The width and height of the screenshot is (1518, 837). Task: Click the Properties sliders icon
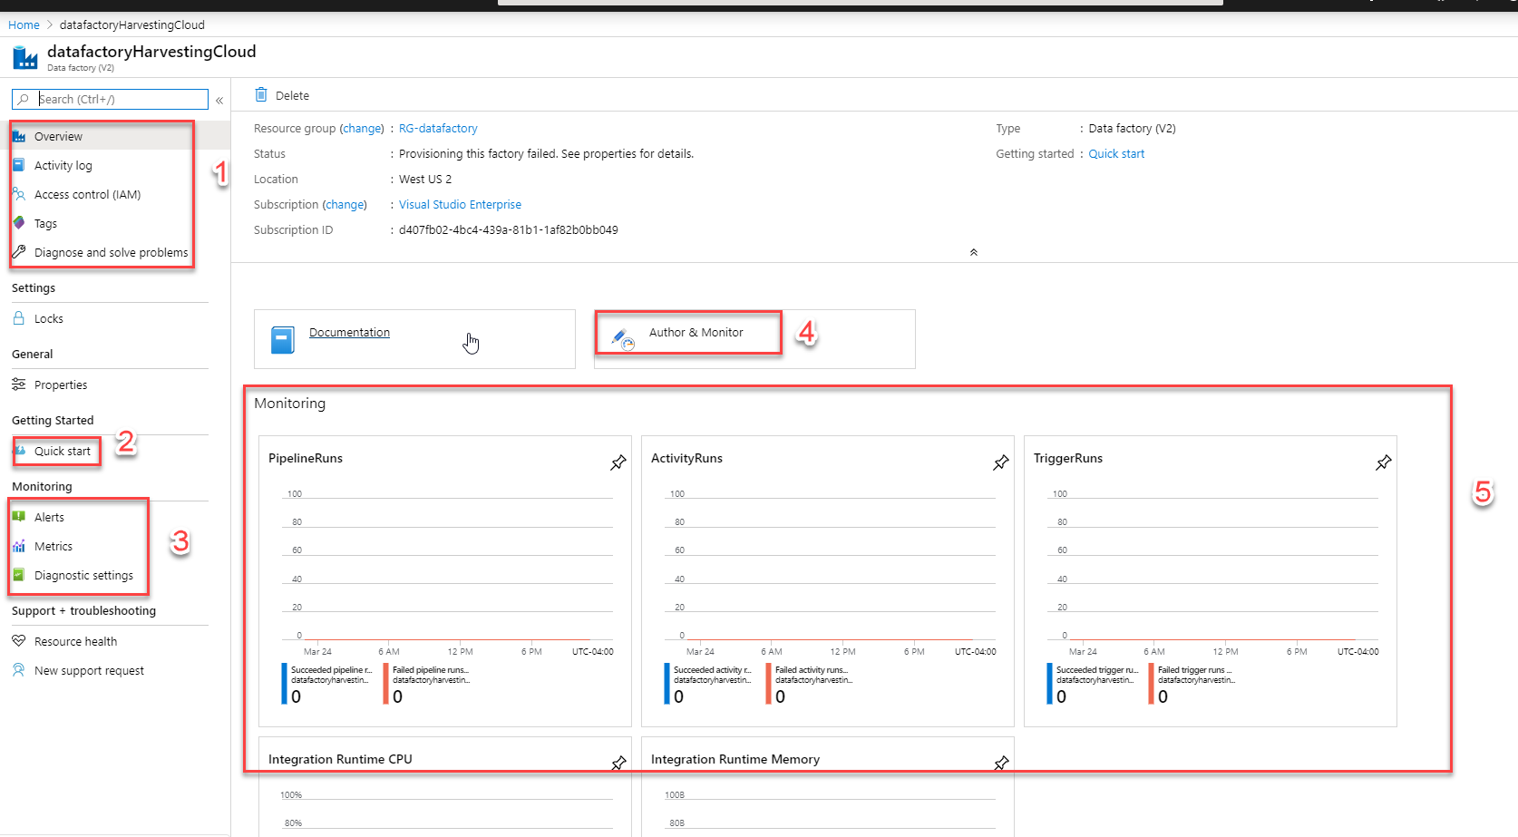pyautogui.click(x=19, y=384)
